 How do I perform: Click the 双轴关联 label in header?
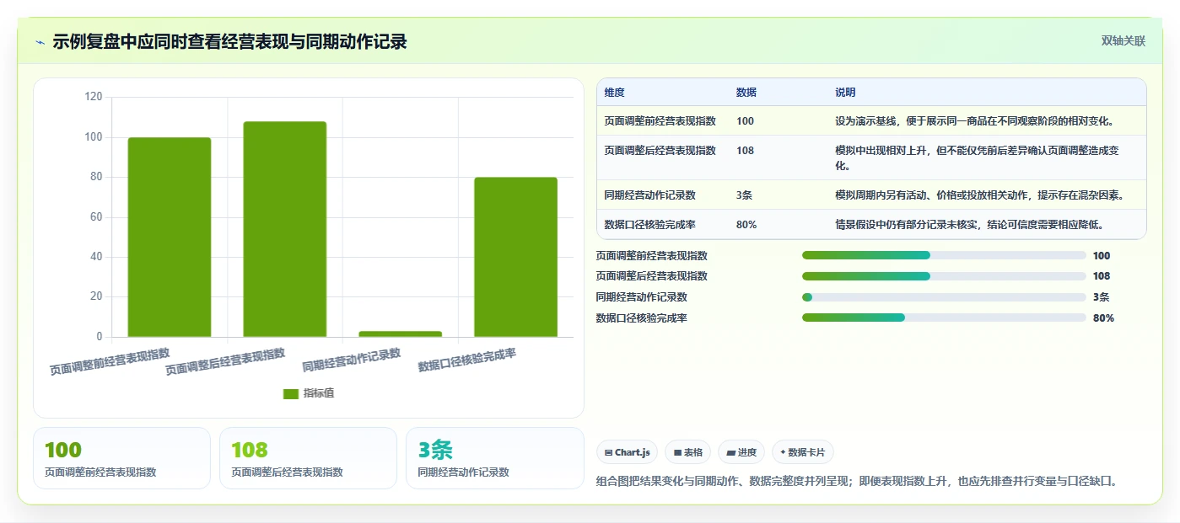coord(1123,40)
